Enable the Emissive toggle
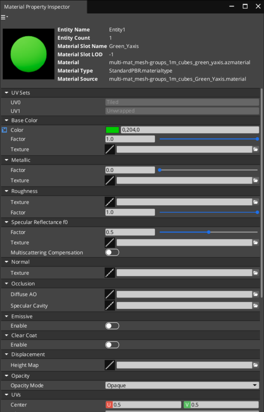 (x=112, y=326)
